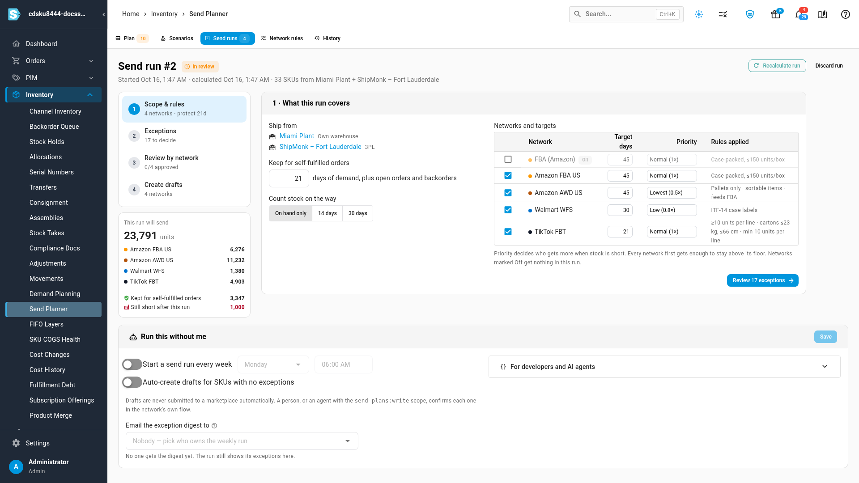This screenshot has width=859, height=483.
Task: Open the gift box rewards icon
Action: [x=776, y=14]
